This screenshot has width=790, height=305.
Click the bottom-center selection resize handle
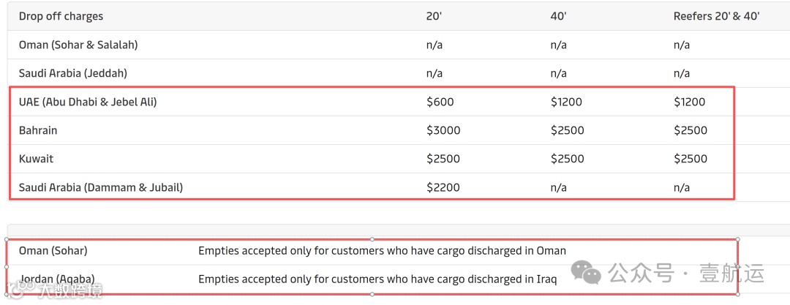[x=372, y=294]
